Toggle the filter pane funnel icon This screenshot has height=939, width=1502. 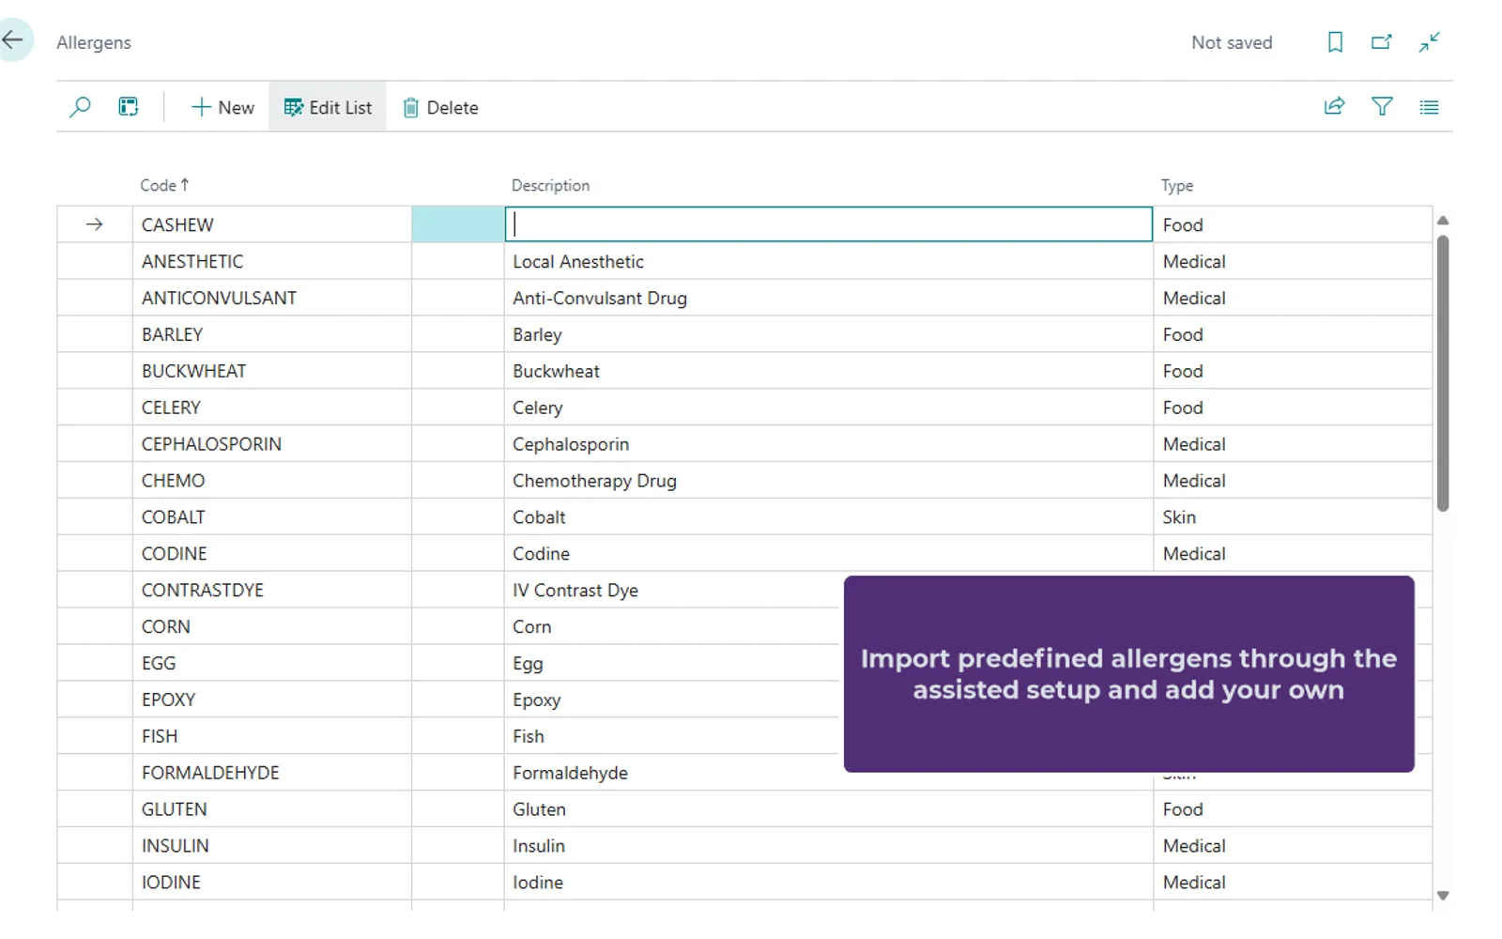(x=1382, y=107)
